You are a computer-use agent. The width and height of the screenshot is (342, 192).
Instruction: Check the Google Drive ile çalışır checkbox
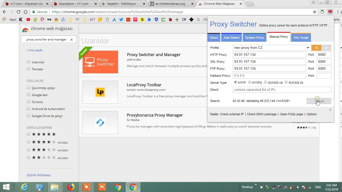(28, 115)
